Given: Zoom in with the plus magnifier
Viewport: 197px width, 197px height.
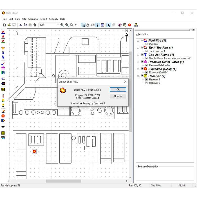Looking at the screenshot, I should tap(62, 25).
